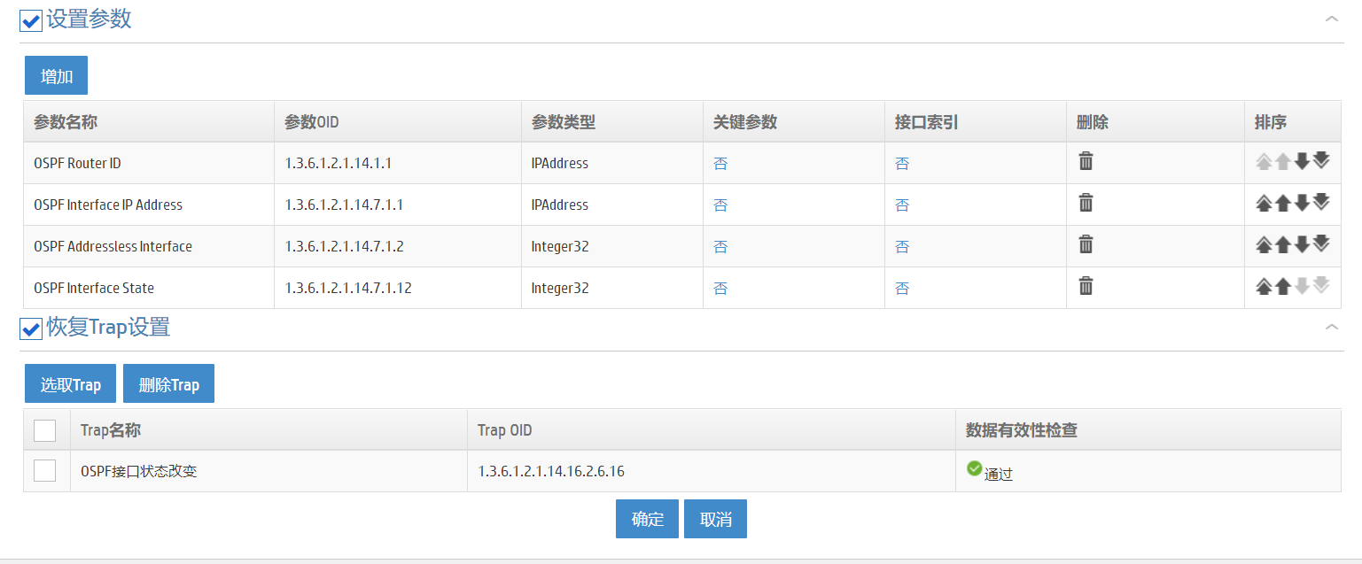Click the greyed move-down arrow for OSPF Interface State
Viewport: 1362px width, 564px height.
(1302, 286)
